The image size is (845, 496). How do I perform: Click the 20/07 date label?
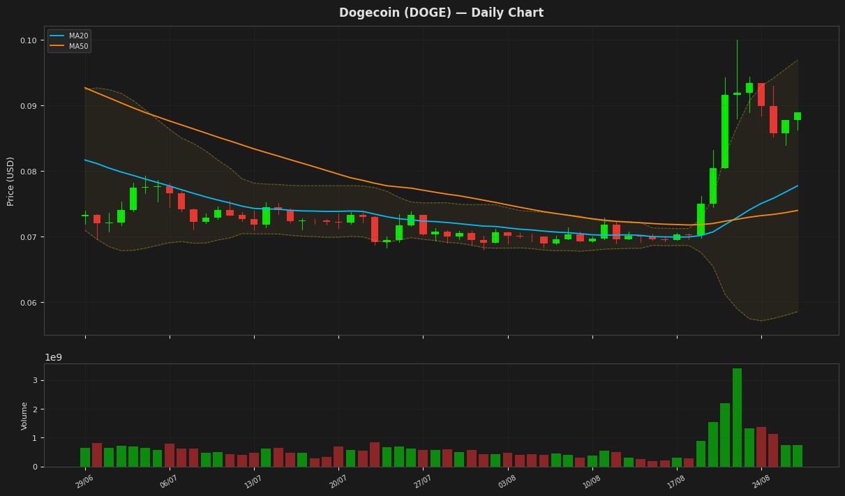tap(338, 481)
